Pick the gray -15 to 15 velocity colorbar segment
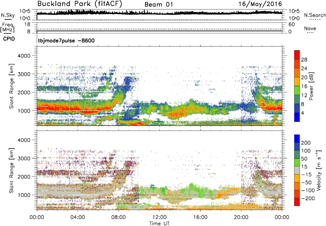Viewport: 326px width, 226px height. (297, 171)
